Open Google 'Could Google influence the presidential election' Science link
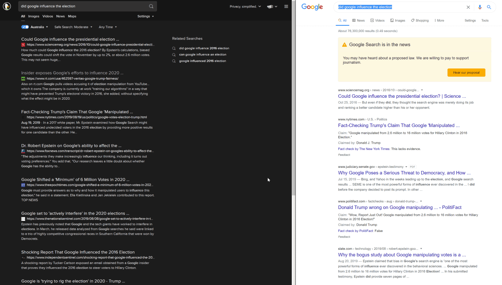The height and width of the screenshot is (285, 502). click(402, 96)
